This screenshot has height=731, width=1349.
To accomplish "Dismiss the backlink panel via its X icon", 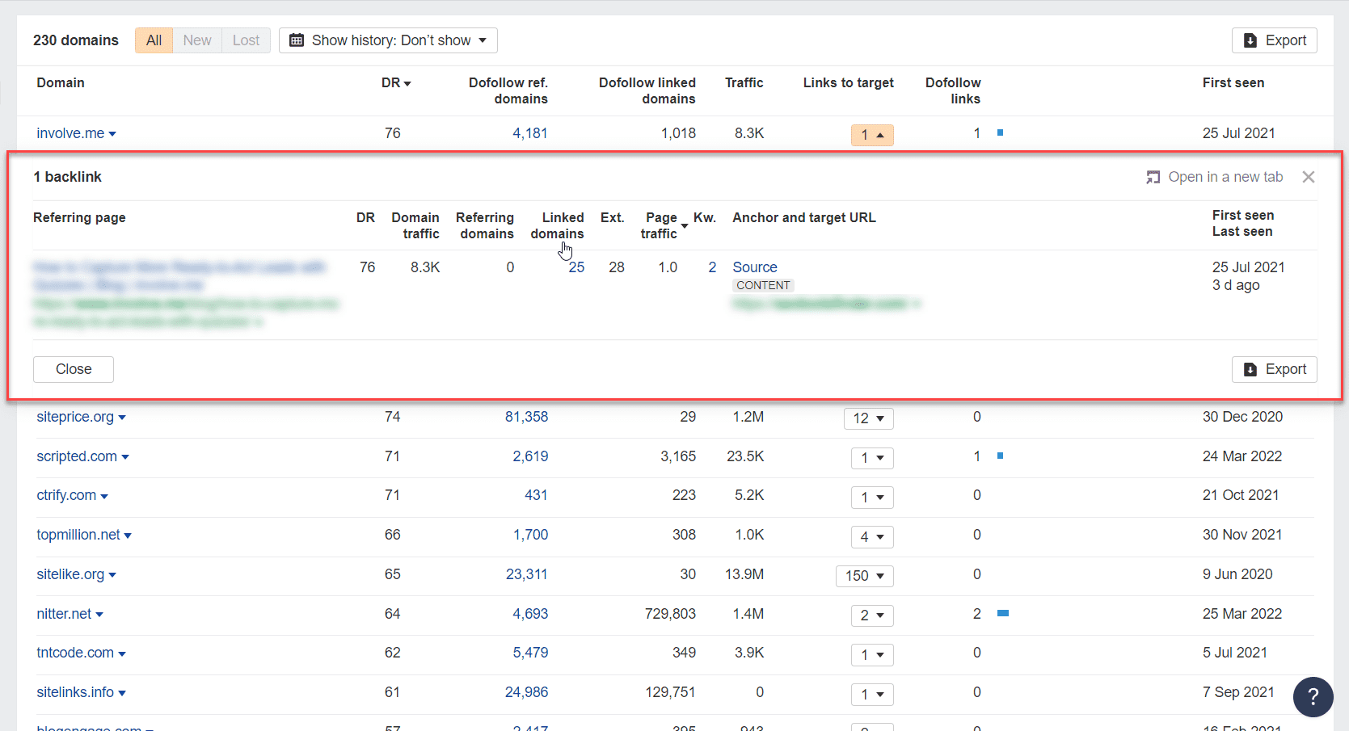I will 1308,177.
